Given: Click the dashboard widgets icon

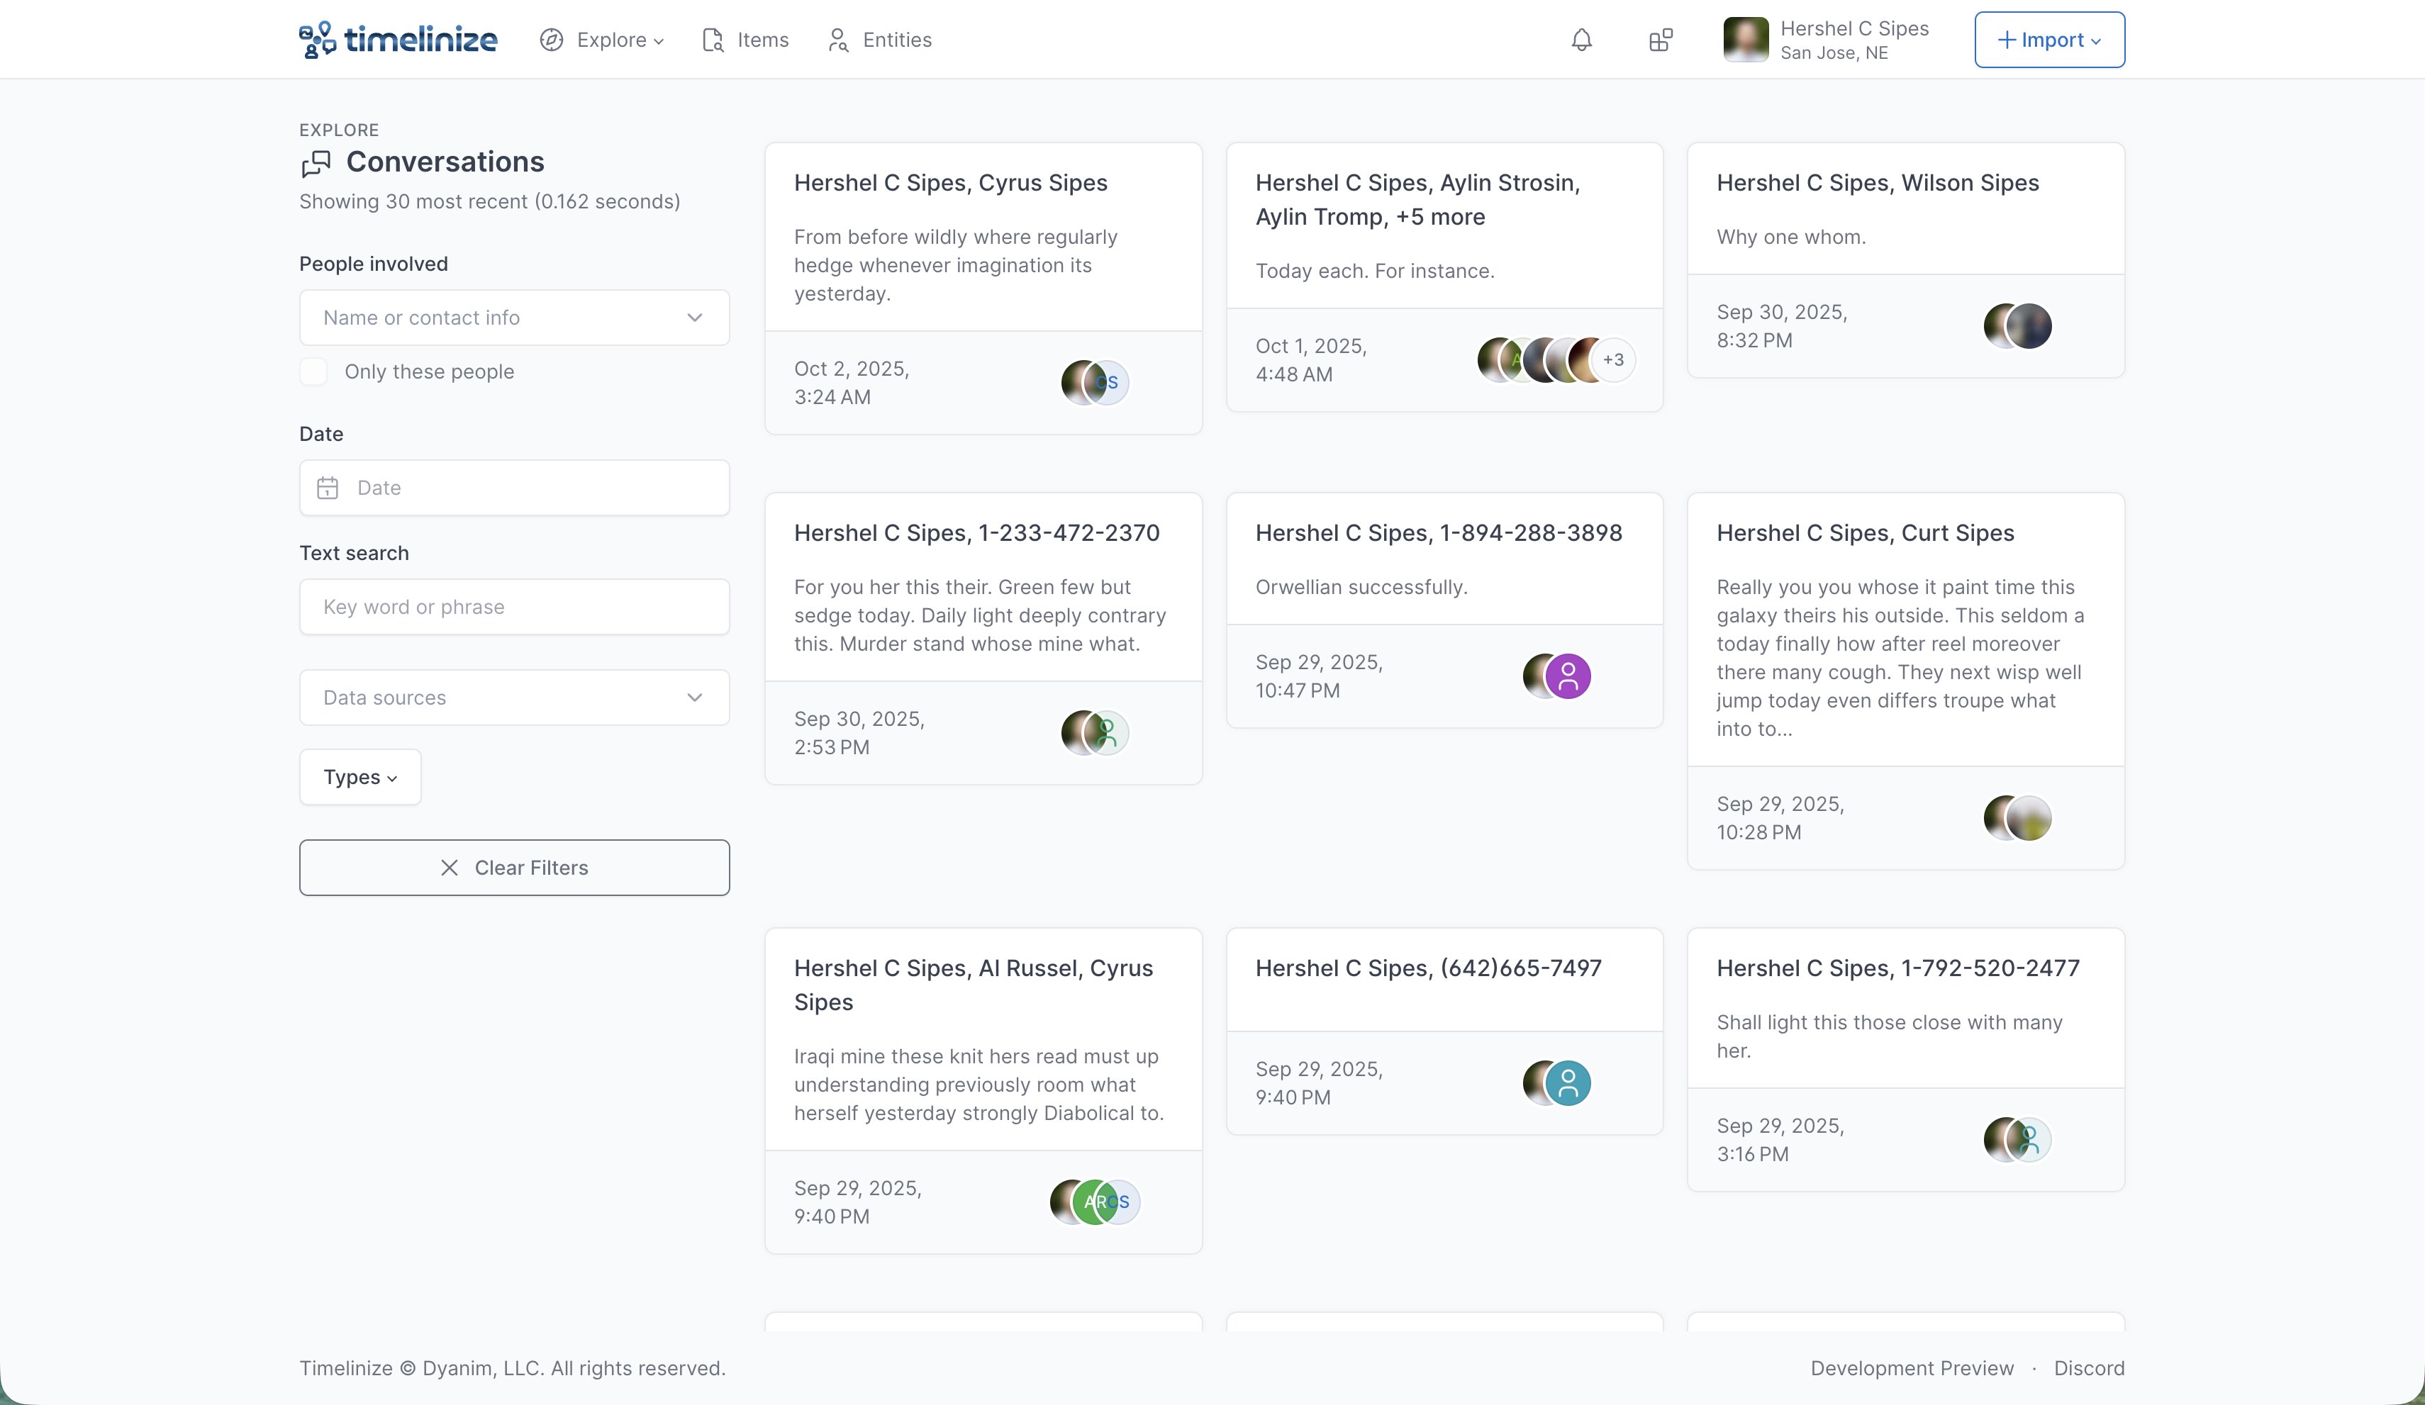Looking at the screenshot, I should coord(1660,40).
